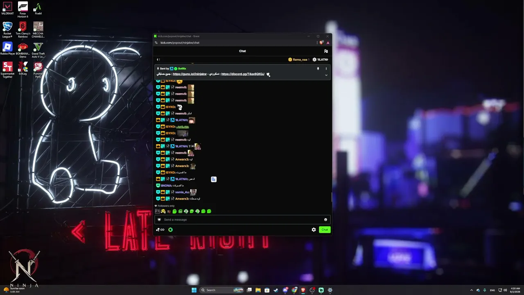The image size is (524, 295).
Task: Select the Roblox Player desktop icon
Action: [7, 49]
